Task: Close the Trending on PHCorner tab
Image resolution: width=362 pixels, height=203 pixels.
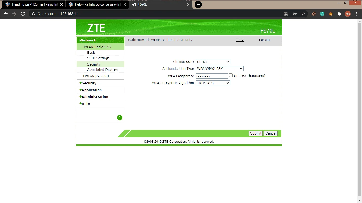Action: [61, 4]
